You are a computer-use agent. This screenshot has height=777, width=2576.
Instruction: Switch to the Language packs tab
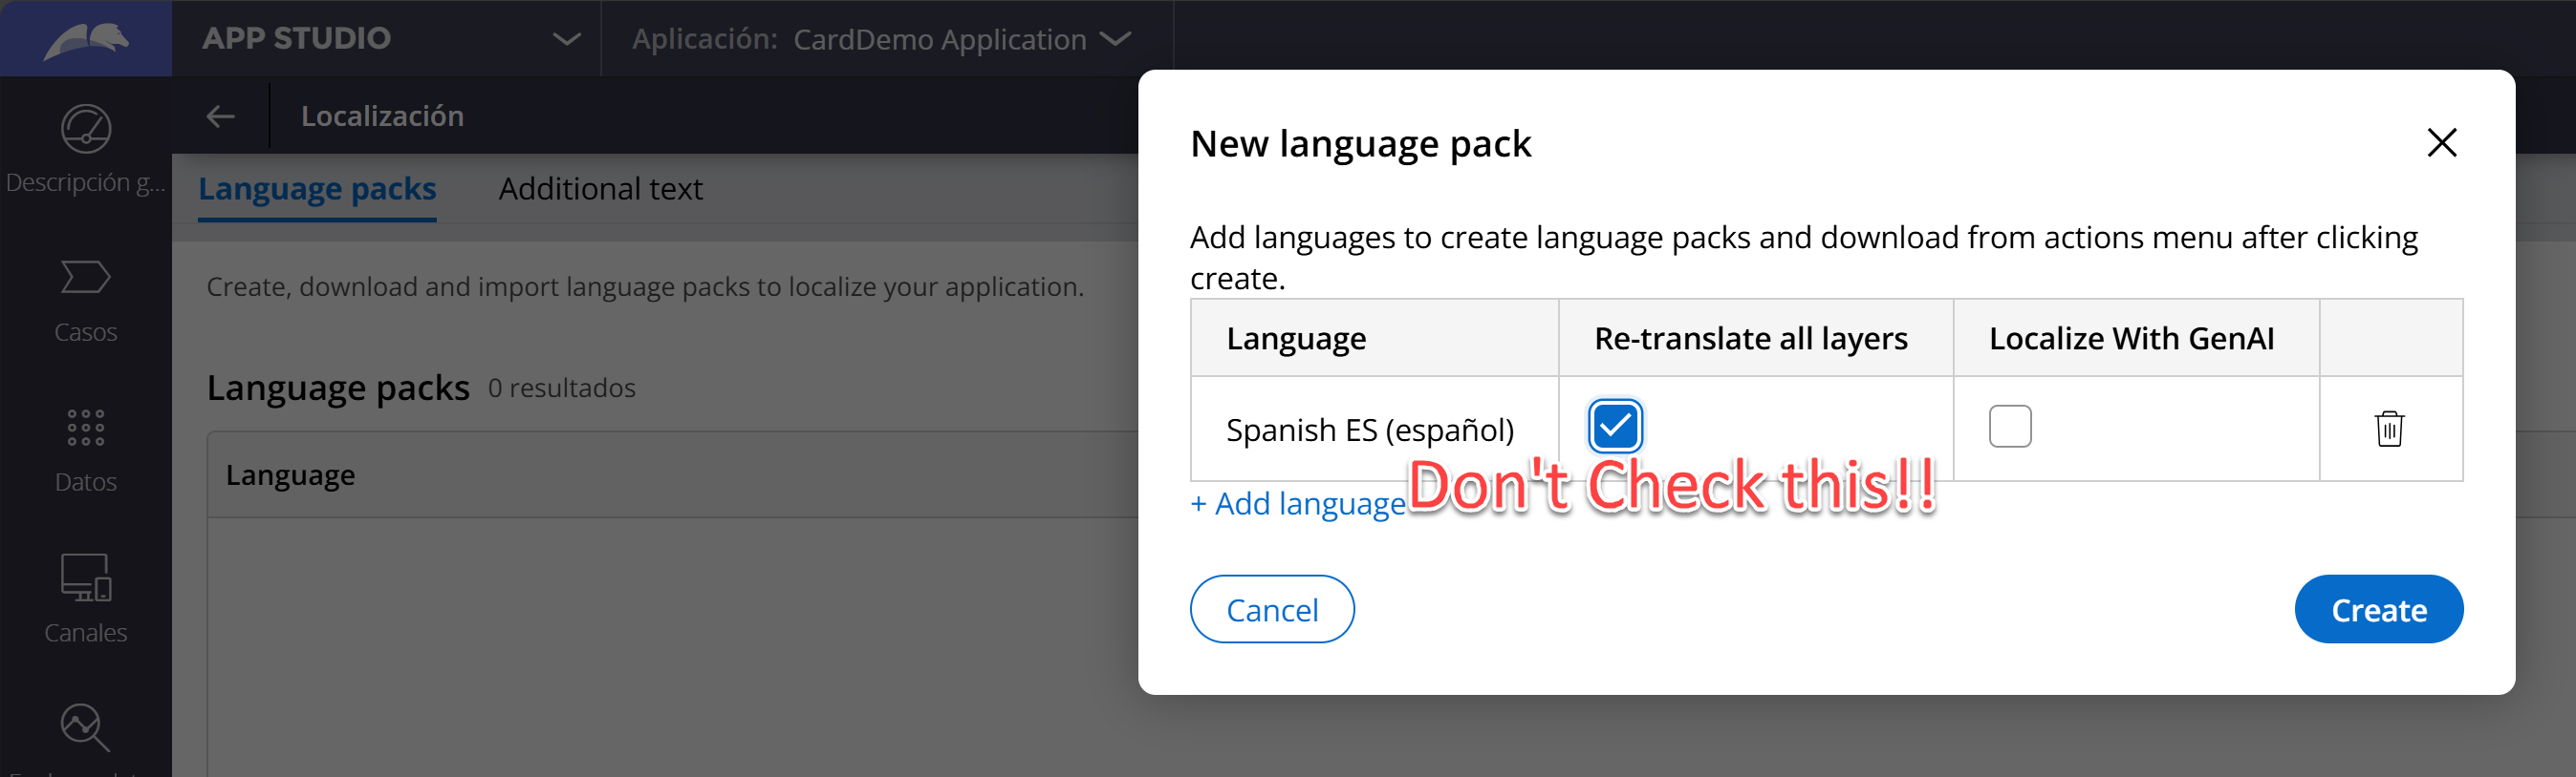(317, 189)
